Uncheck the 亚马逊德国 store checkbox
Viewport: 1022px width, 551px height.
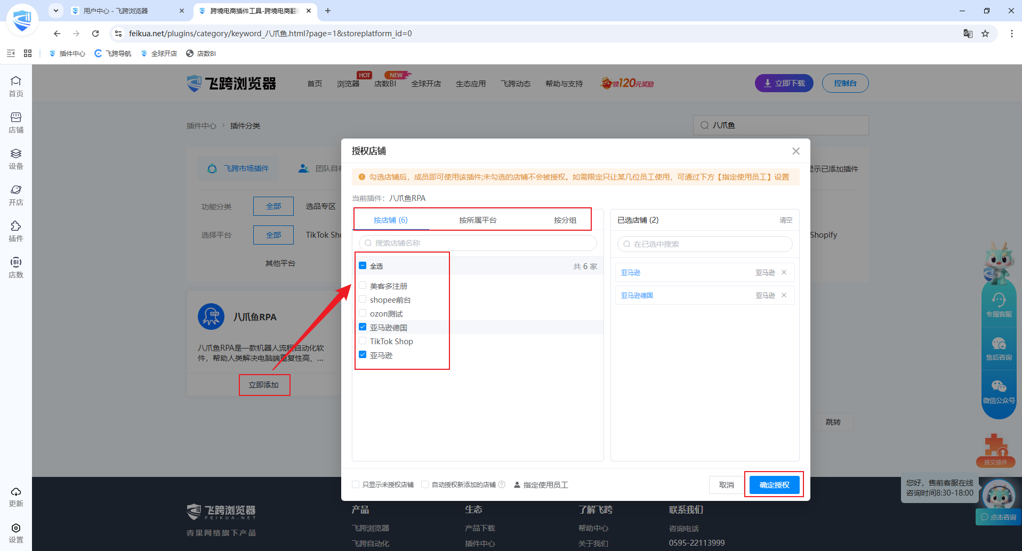[x=363, y=327]
